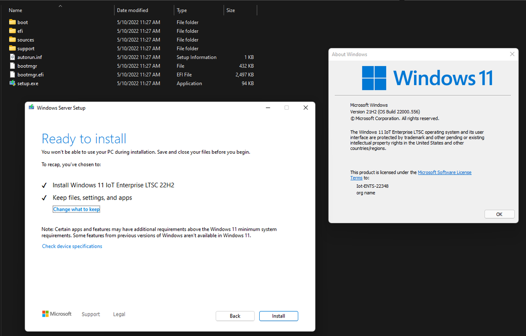Open Microsoft Software License Terms link
The image size is (526, 336).
[445, 173]
